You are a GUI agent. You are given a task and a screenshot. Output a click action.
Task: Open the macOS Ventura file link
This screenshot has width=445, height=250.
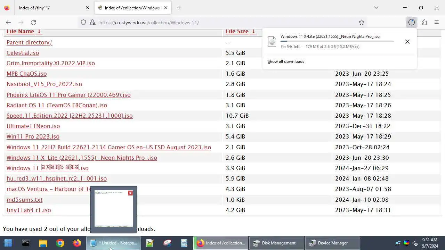(x=48, y=189)
